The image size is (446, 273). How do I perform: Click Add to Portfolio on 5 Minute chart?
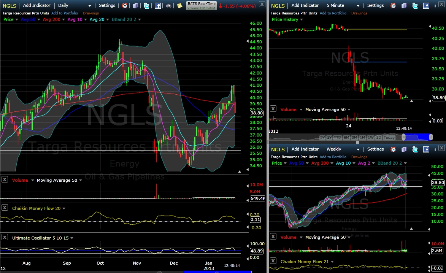tap(333, 13)
